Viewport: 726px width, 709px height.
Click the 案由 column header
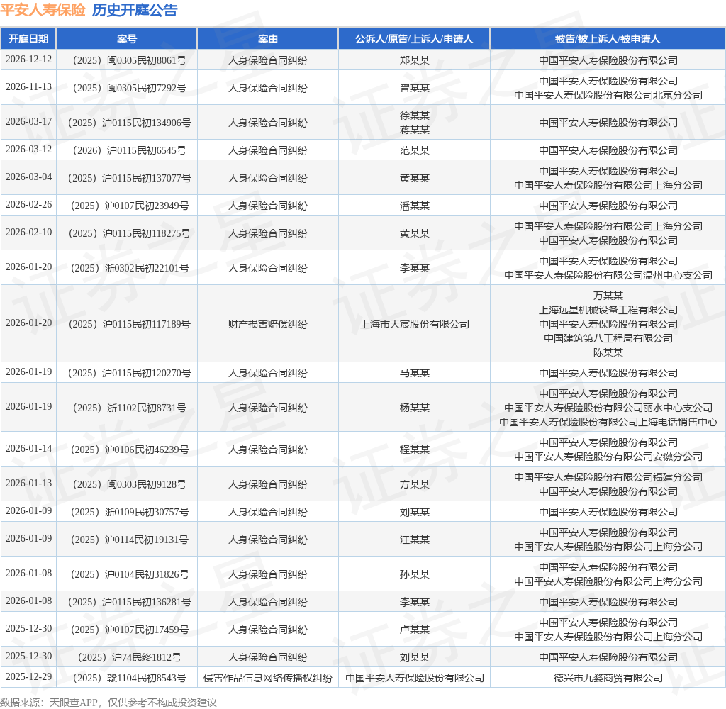(x=267, y=39)
